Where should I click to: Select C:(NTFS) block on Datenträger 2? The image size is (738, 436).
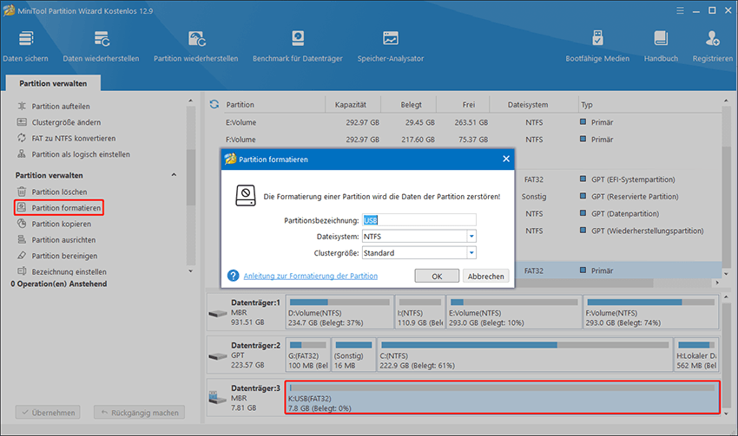524,355
